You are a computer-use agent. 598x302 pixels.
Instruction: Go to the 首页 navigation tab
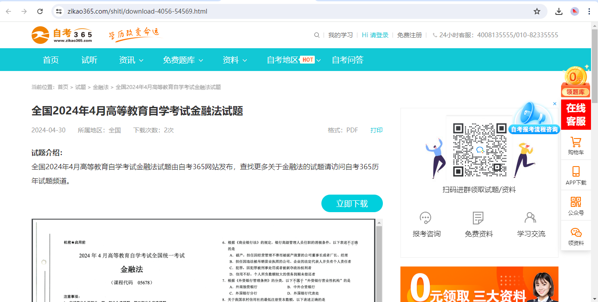click(x=51, y=60)
